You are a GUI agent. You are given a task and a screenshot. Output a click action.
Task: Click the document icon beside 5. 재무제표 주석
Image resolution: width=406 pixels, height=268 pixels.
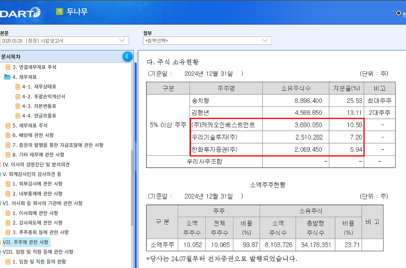click(x=8, y=126)
